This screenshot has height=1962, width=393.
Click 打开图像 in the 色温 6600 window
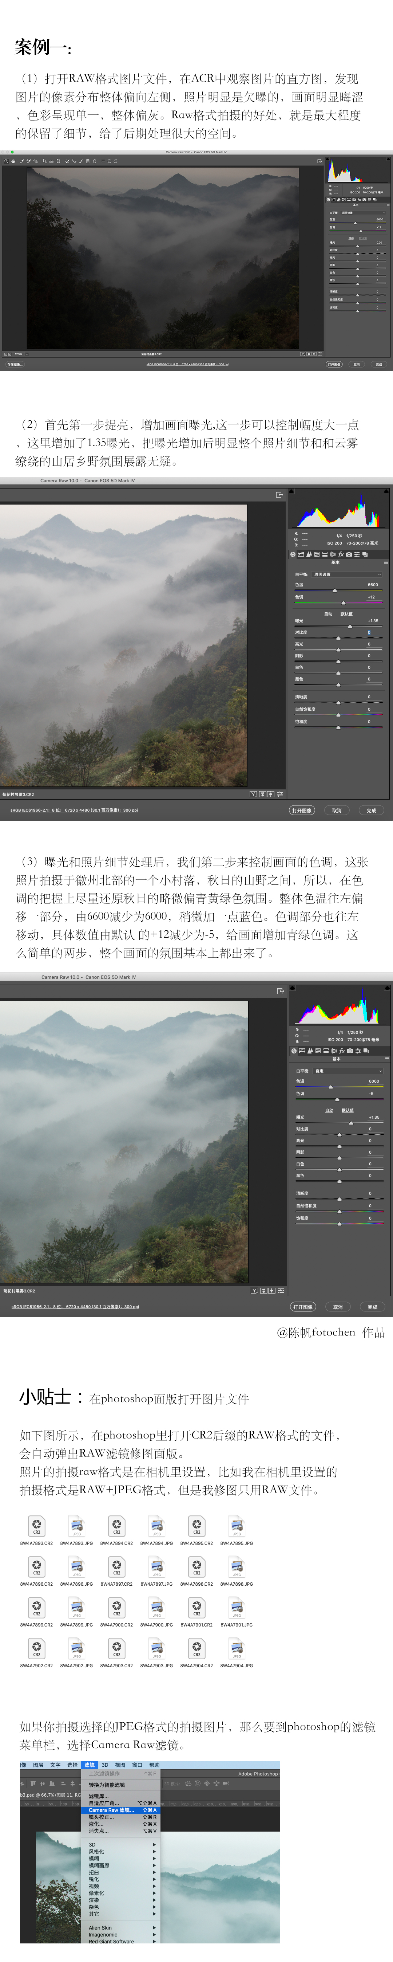click(x=302, y=811)
